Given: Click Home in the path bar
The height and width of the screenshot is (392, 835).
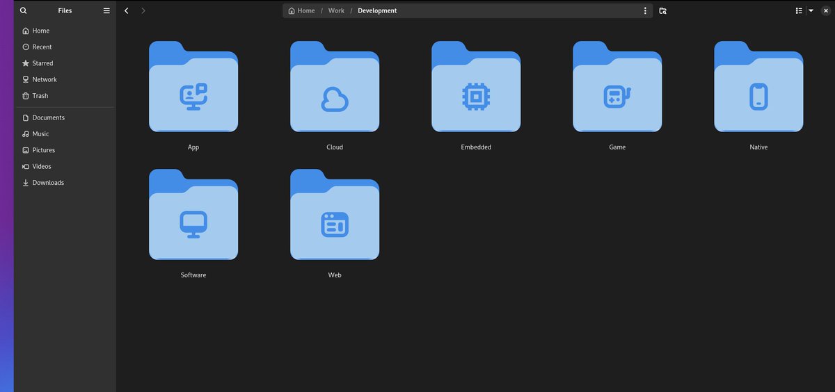Looking at the screenshot, I should pyautogui.click(x=301, y=10).
